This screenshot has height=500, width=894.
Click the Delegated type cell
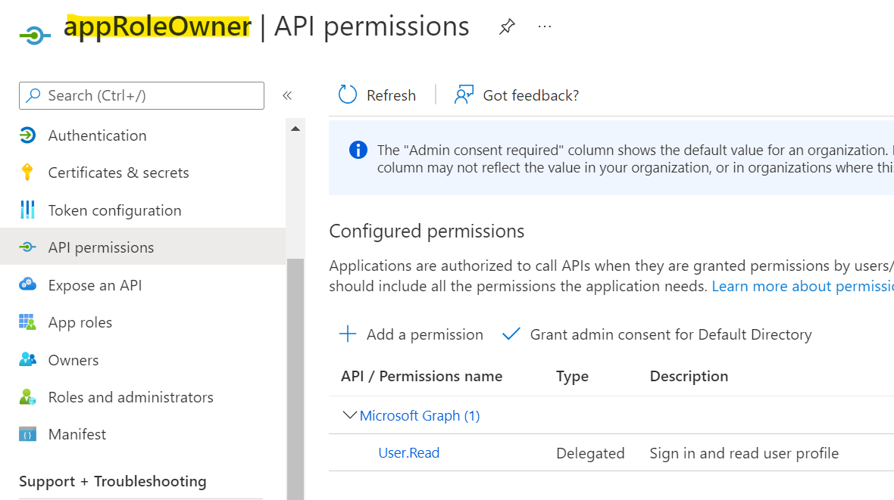pos(591,453)
